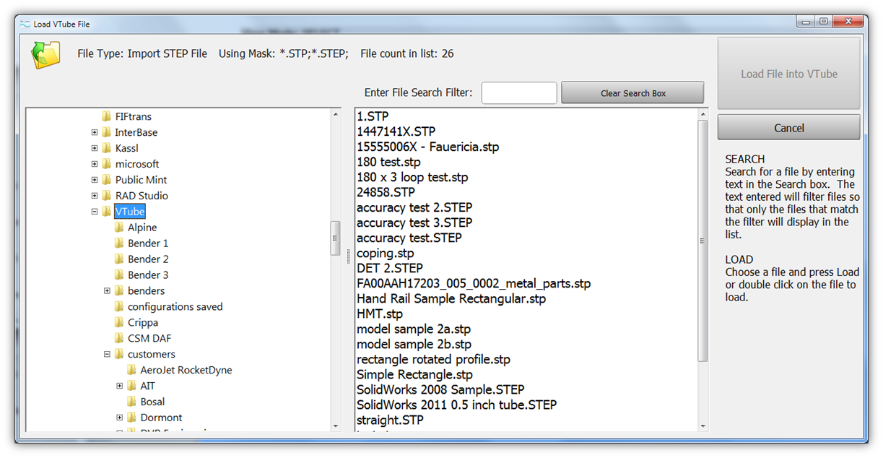Select Hand Rail Sample Rectangular.stp

[451, 299]
